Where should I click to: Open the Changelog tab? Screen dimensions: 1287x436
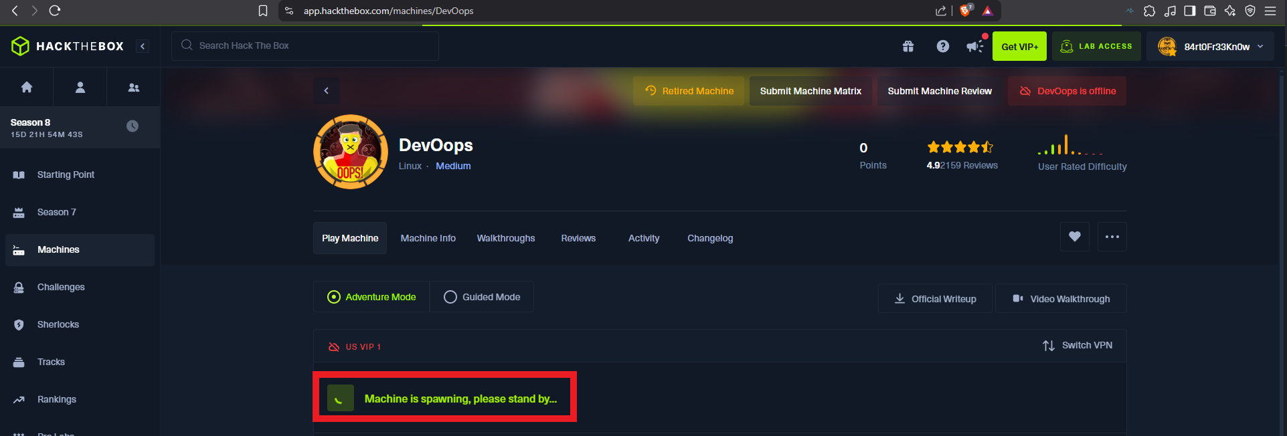click(x=710, y=238)
